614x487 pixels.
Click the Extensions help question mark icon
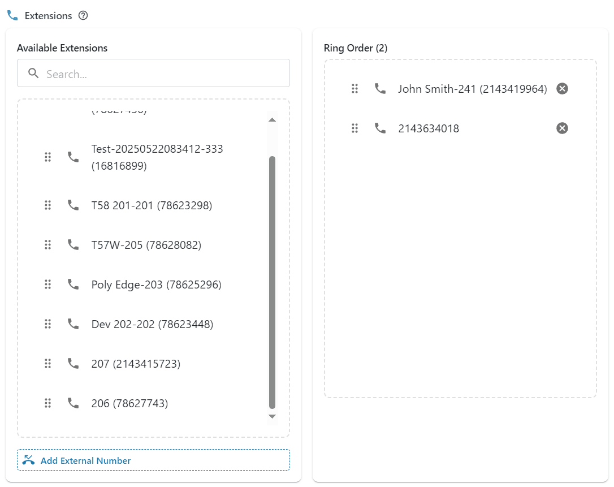[83, 16]
